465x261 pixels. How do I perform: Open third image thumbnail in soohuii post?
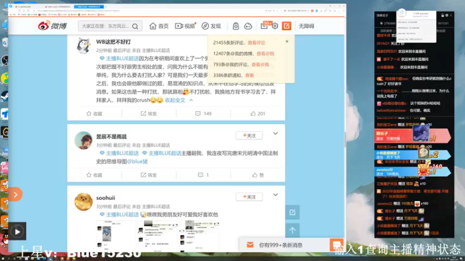click(199, 235)
